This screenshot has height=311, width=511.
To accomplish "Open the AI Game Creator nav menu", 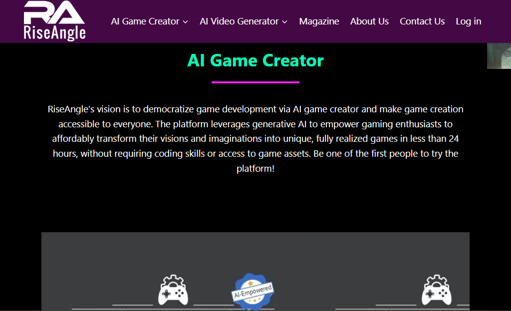I will [145, 21].
